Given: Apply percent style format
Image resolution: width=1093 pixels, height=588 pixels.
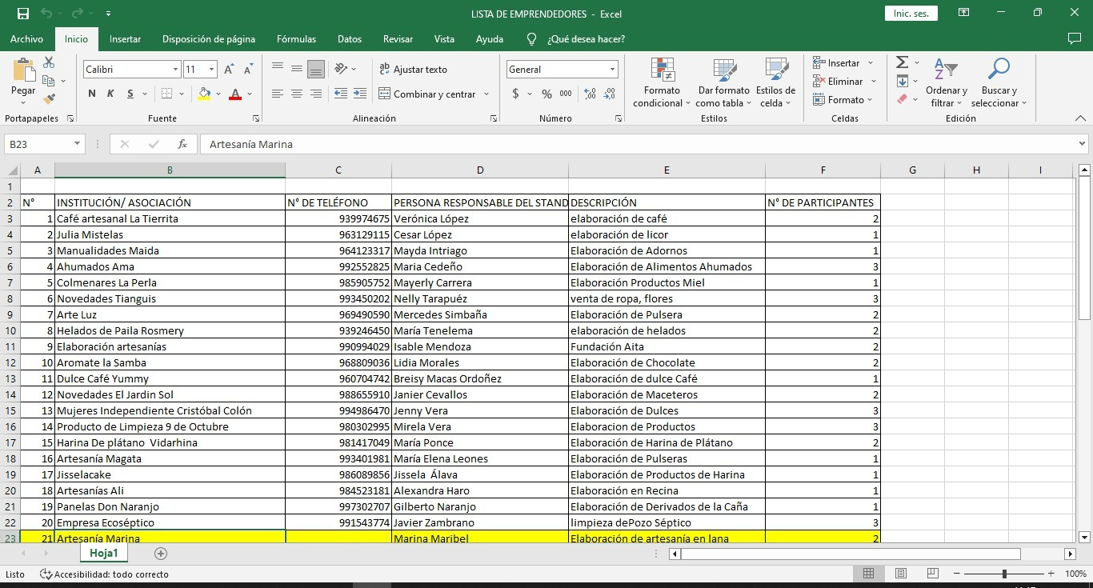Looking at the screenshot, I should 546,94.
